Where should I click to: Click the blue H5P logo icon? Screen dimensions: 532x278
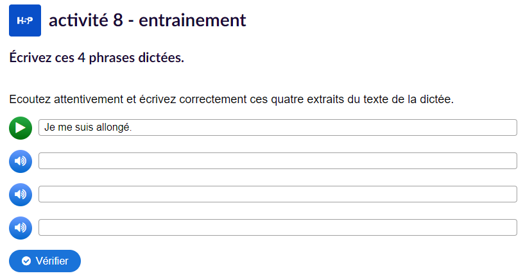[25, 20]
